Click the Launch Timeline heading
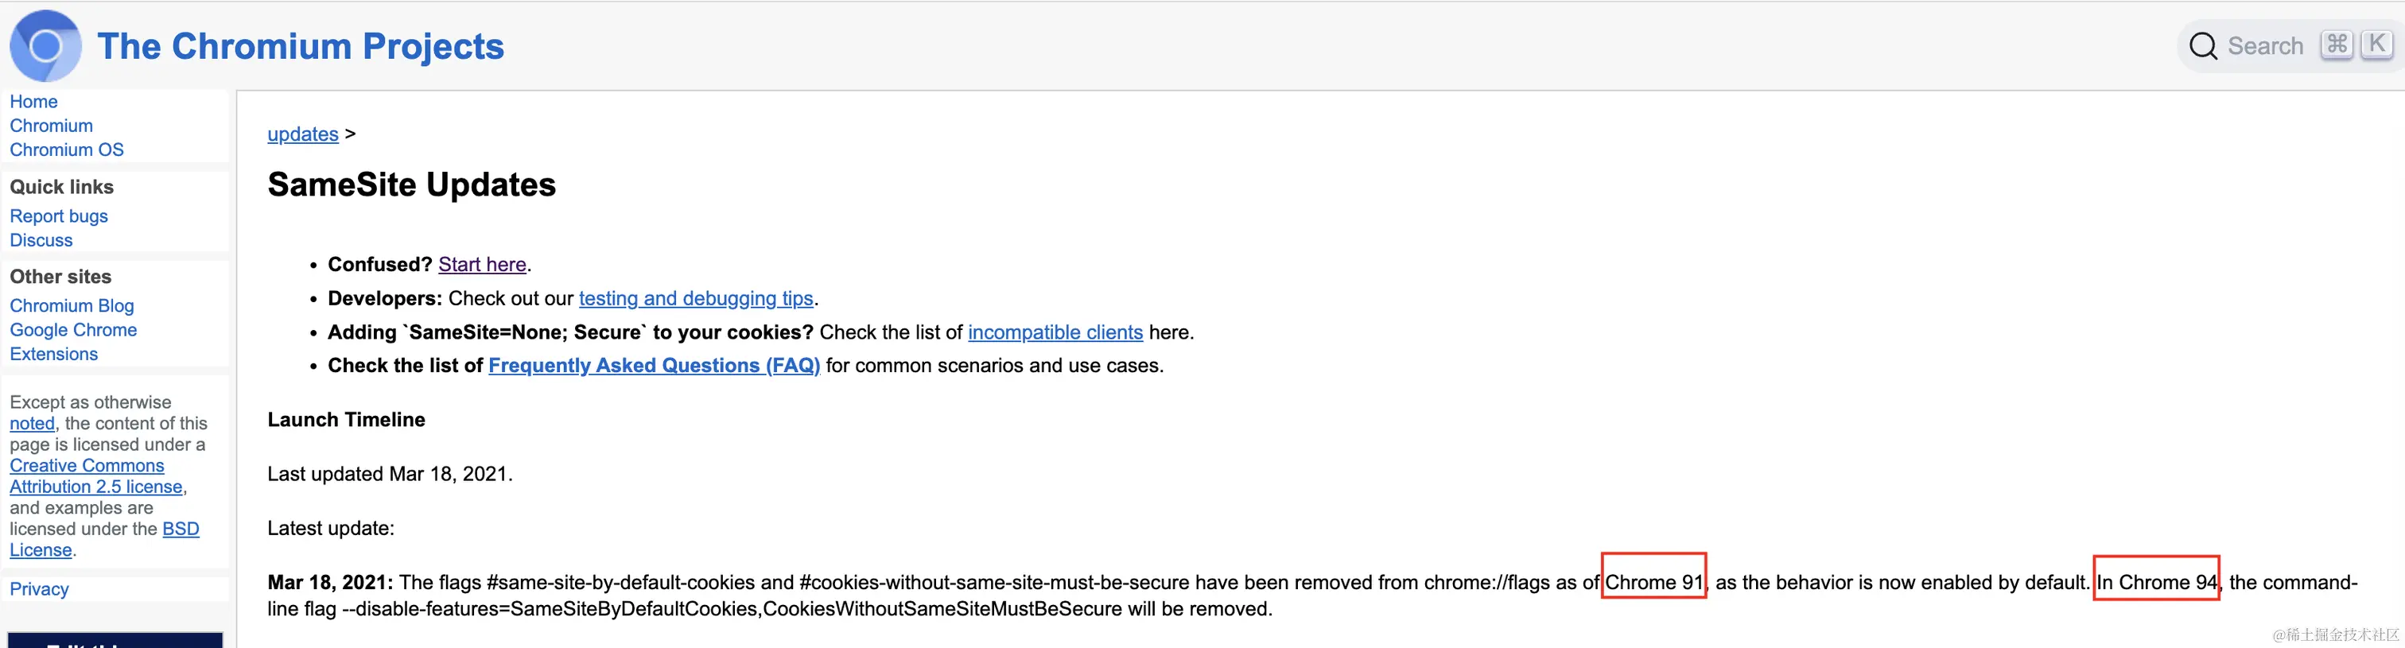2405x648 pixels. point(347,420)
